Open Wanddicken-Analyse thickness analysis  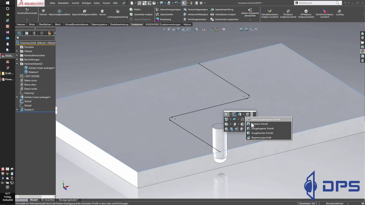(x=223, y=14)
